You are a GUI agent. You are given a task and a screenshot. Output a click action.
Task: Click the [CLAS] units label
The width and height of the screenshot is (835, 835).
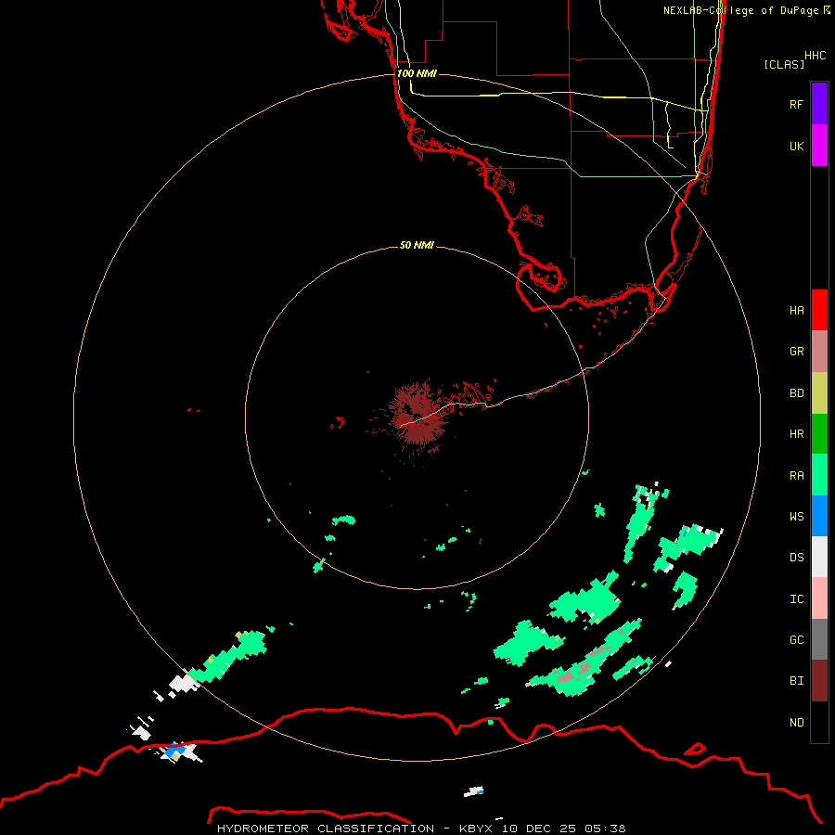(784, 64)
